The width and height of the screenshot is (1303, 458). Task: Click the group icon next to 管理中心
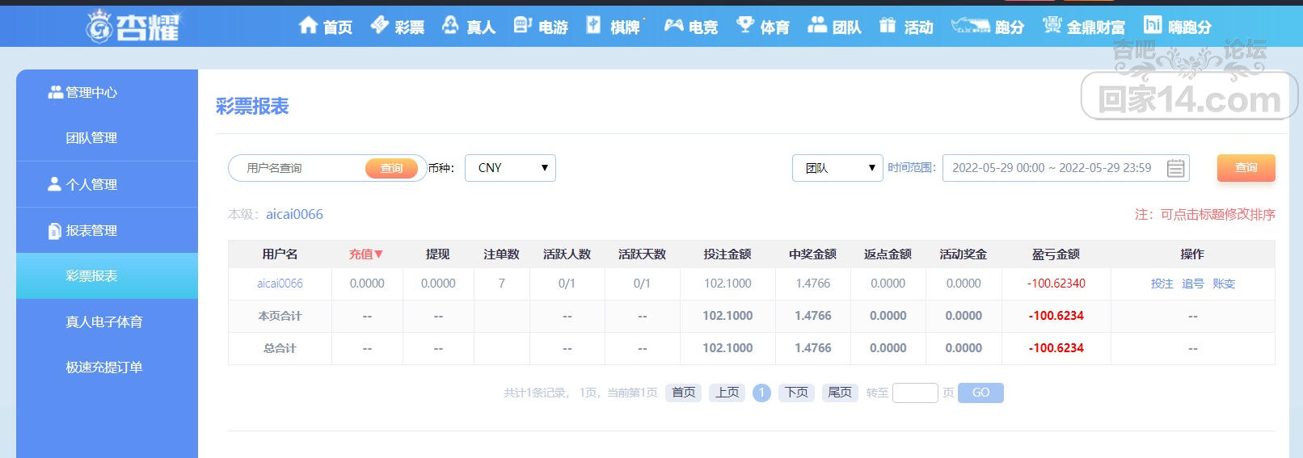click(55, 92)
